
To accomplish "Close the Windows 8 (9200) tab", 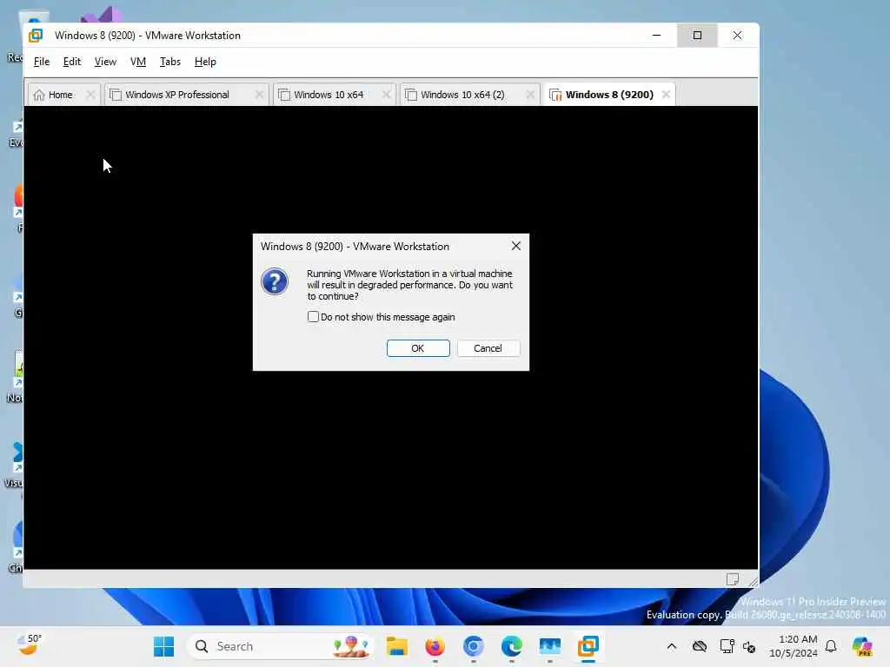I will coord(666,94).
